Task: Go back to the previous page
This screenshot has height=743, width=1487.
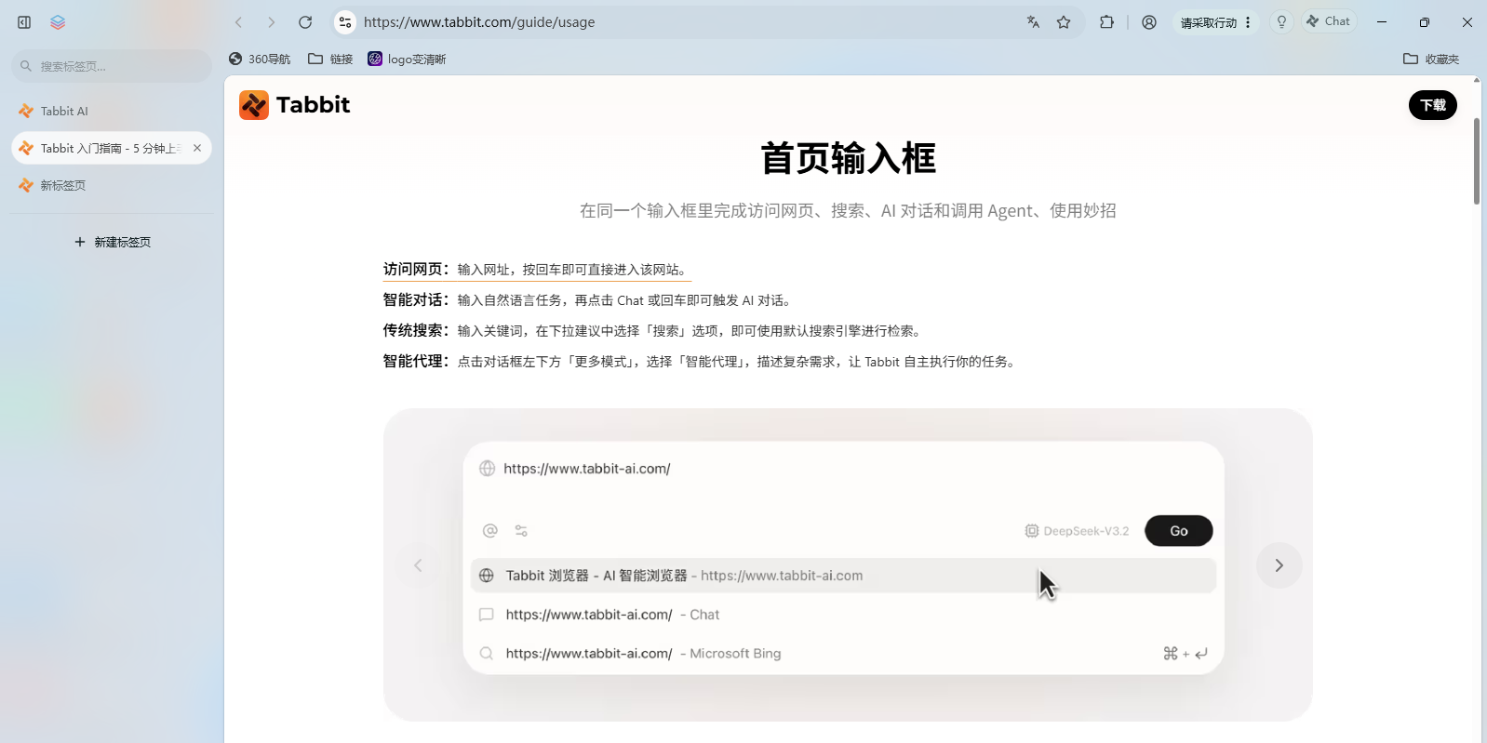Action: coord(239,22)
